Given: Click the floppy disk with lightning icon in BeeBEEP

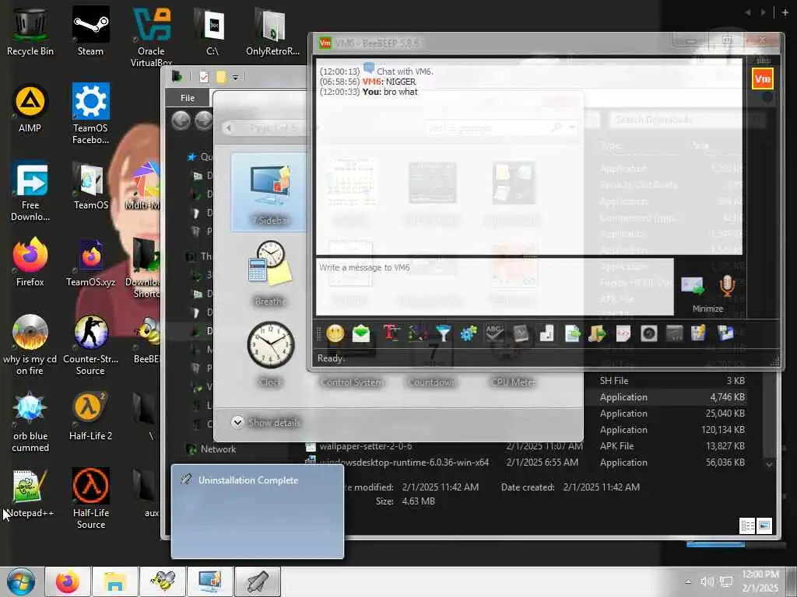Looking at the screenshot, I should click(x=698, y=333).
